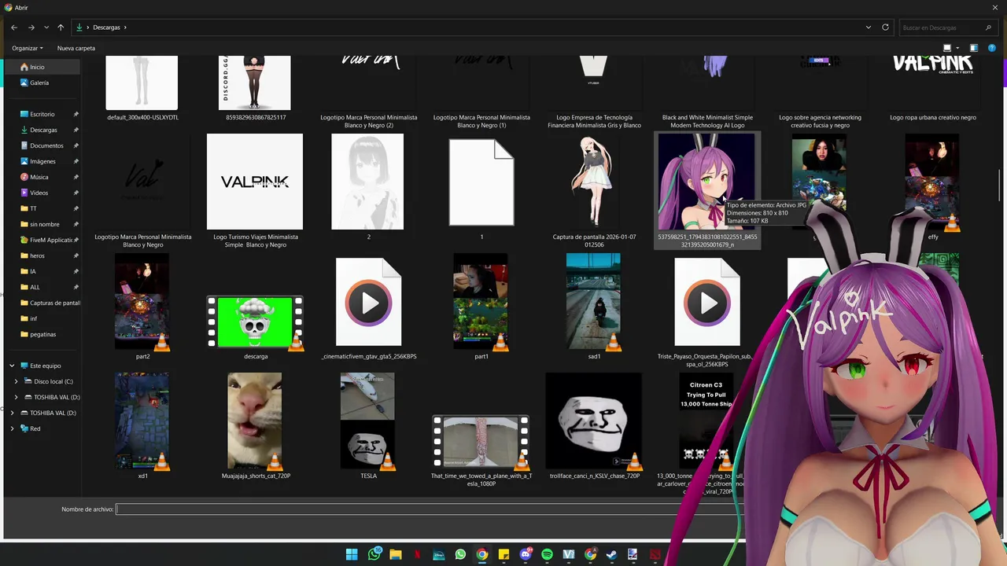Viewport: 1007px width, 566px height.
Task: Select default_300x400-USLXYDTL image
Action: pos(142,83)
